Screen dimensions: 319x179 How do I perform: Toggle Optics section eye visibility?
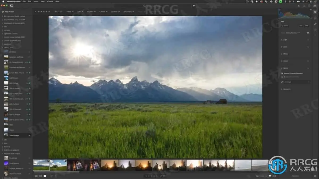pos(308,68)
